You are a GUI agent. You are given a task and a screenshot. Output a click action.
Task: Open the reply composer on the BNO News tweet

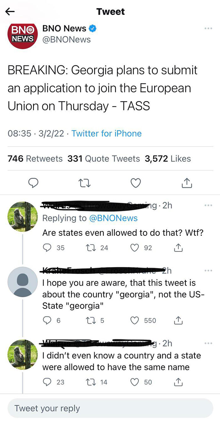(34, 183)
